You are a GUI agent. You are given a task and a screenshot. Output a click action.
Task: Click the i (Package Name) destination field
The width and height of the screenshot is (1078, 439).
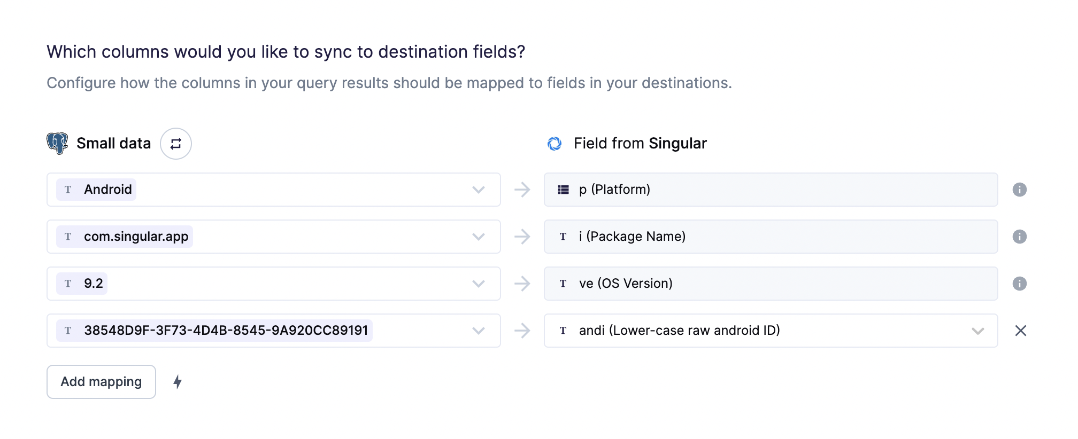click(x=771, y=237)
